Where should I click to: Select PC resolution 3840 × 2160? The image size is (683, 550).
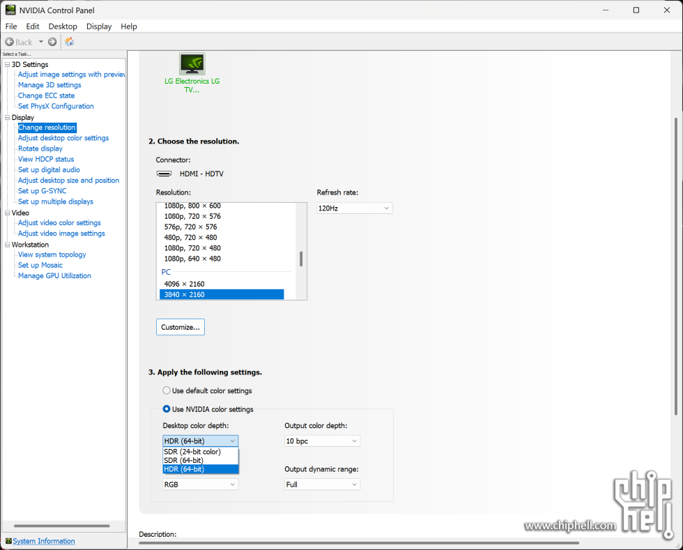click(222, 295)
